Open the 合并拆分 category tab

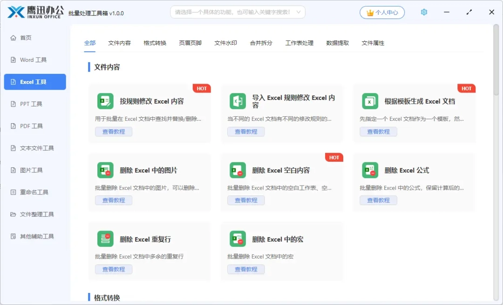[x=261, y=43]
